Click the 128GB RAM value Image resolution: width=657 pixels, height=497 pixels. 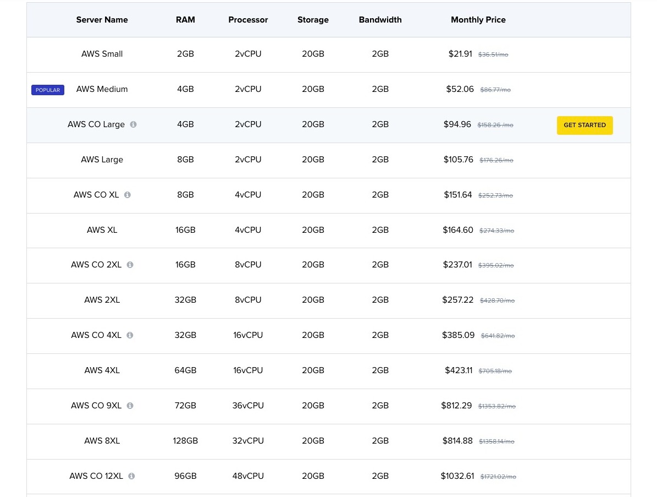pyautogui.click(x=185, y=441)
